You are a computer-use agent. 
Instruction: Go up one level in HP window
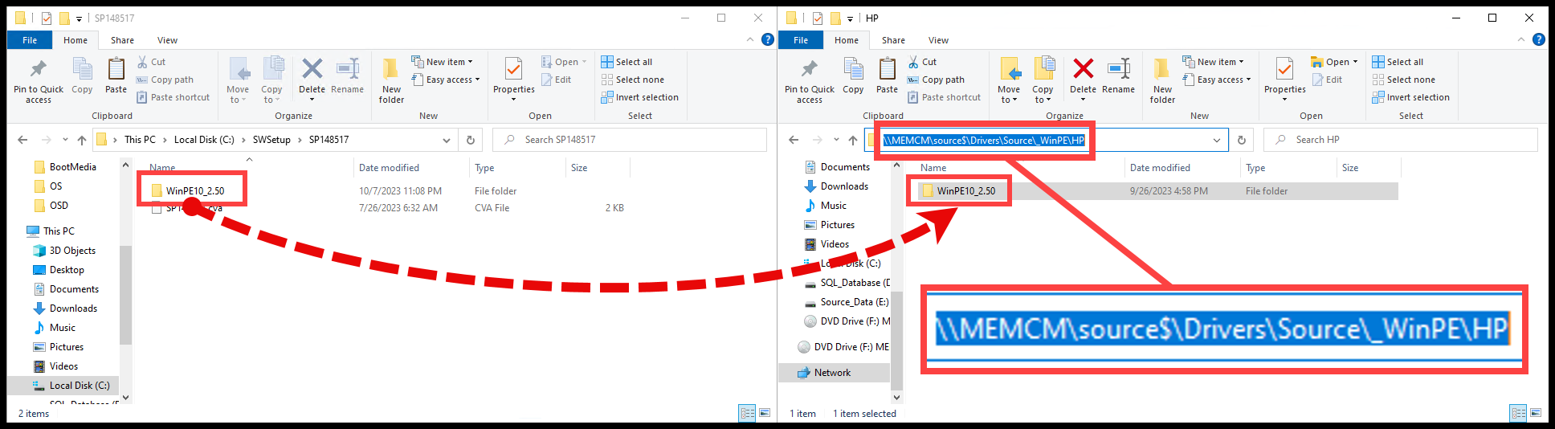(853, 140)
